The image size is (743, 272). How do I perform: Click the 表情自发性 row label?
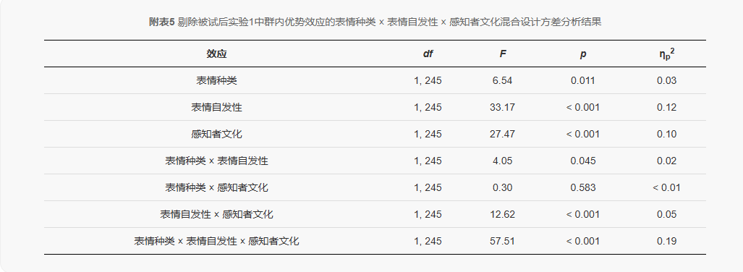[216, 108]
